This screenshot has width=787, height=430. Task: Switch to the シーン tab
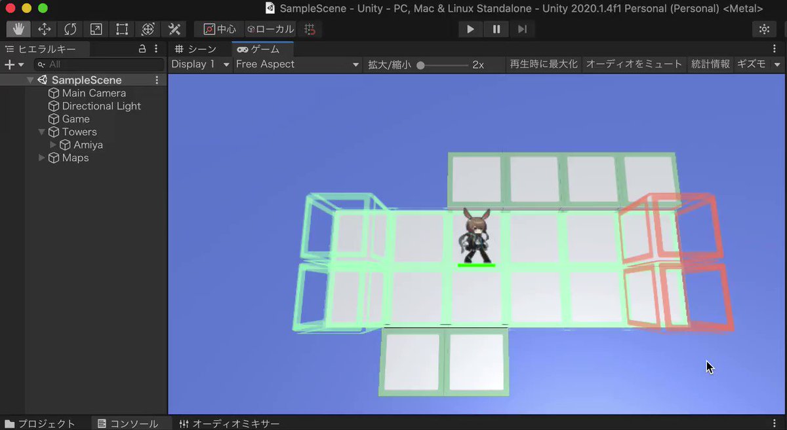pos(196,49)
